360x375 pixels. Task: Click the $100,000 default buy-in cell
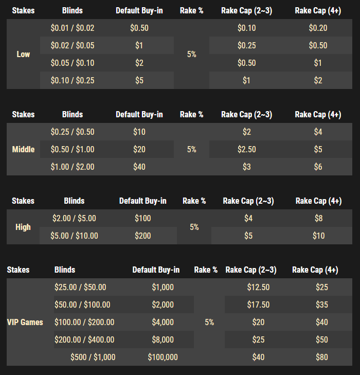(x=163, y=358)
